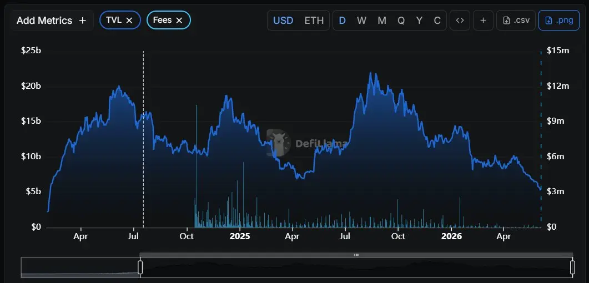Select quarterly Q interval
The image size is (589, 283).
click(401, 21)
